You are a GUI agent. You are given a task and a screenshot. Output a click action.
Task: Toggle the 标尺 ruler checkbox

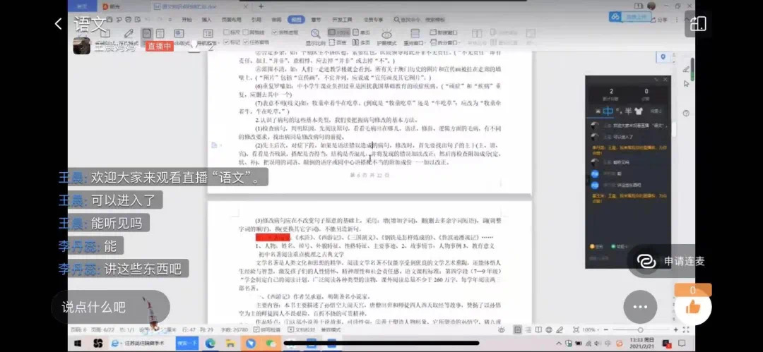point(227,32)
